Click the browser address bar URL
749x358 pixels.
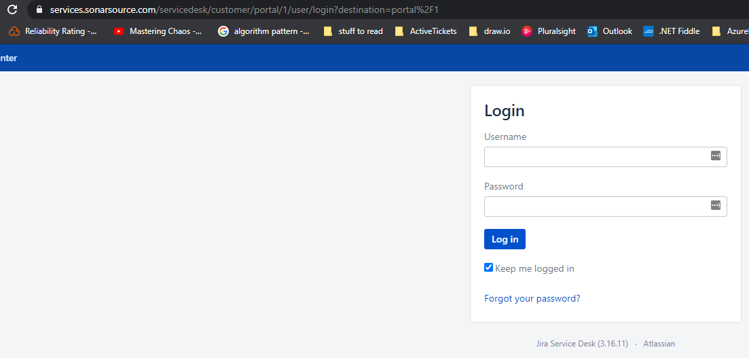244,9
